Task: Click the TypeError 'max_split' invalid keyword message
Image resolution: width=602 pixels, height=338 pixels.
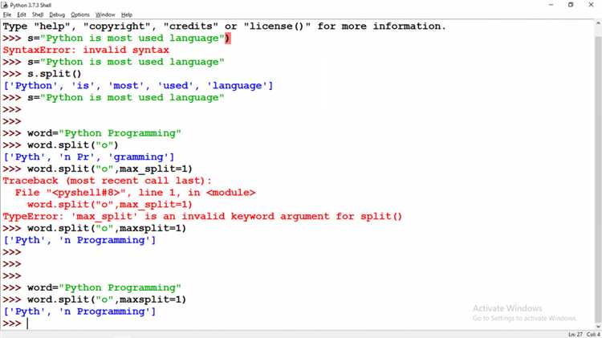Action: tap(202, 217)
